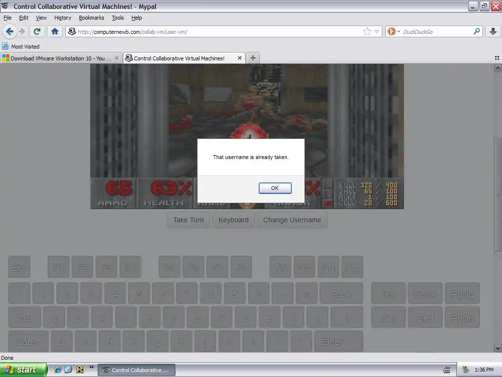
Task: Click the Change Username button
Action: (292, 220)
